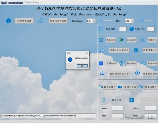158x123 pixels.
Task: Click the picture icon beside 选择图像
Action: 101,40
